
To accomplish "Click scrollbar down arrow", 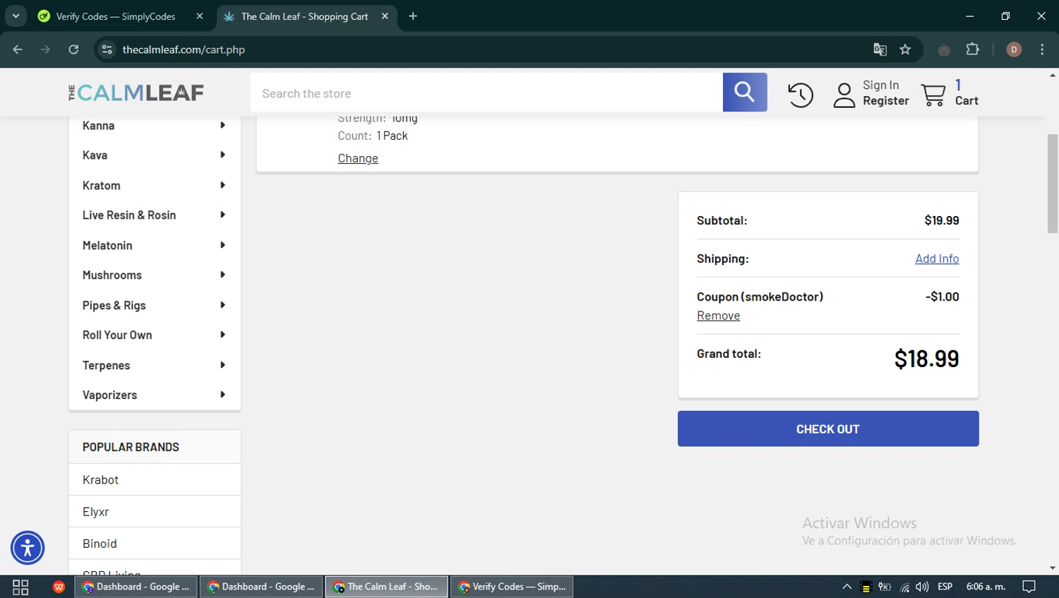I will [x=1053, y=568].
